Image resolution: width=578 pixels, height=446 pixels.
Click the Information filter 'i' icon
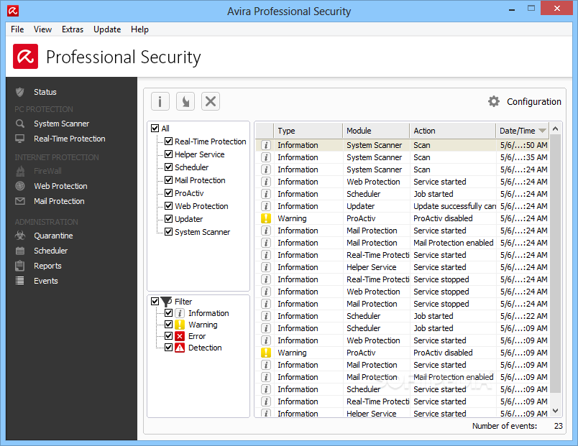pos(180,313)
